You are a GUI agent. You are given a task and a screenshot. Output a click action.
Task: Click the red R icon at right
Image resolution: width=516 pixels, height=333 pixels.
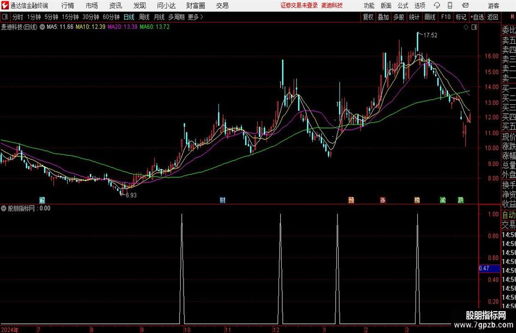512,17
